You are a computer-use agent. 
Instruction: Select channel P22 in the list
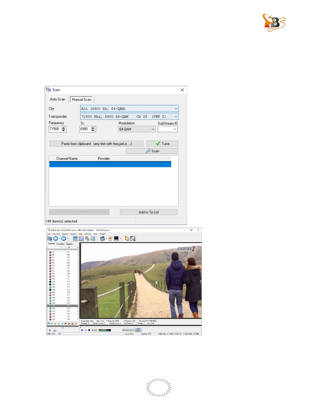click(x=63, y=309)
